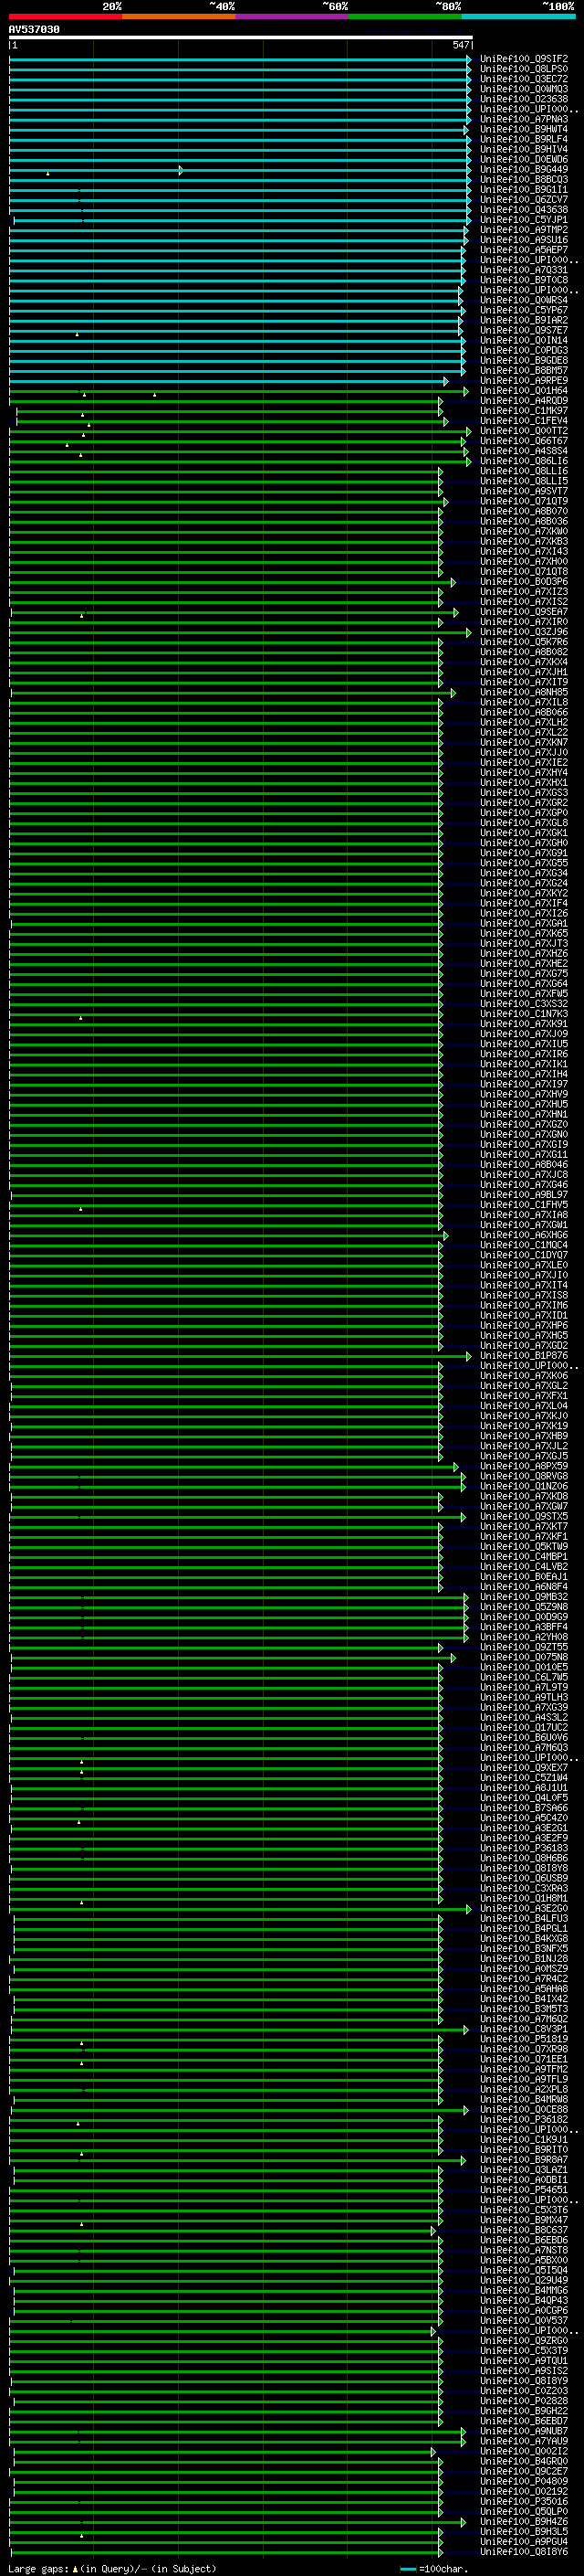This screenshot has width=584, height=2576.
Task: Select UniRef100_A3BFF4 entry
Action: click(x=523, y=1627)
